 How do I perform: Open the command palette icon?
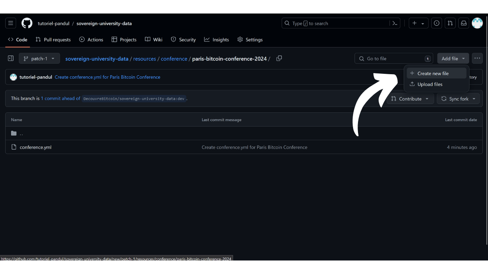tap(395, 23)
